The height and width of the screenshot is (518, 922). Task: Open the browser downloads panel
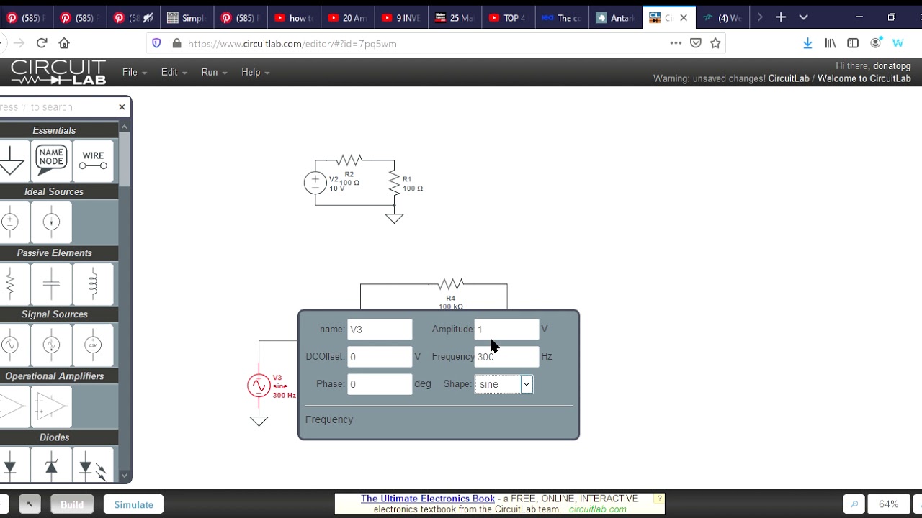coord(807,43)
